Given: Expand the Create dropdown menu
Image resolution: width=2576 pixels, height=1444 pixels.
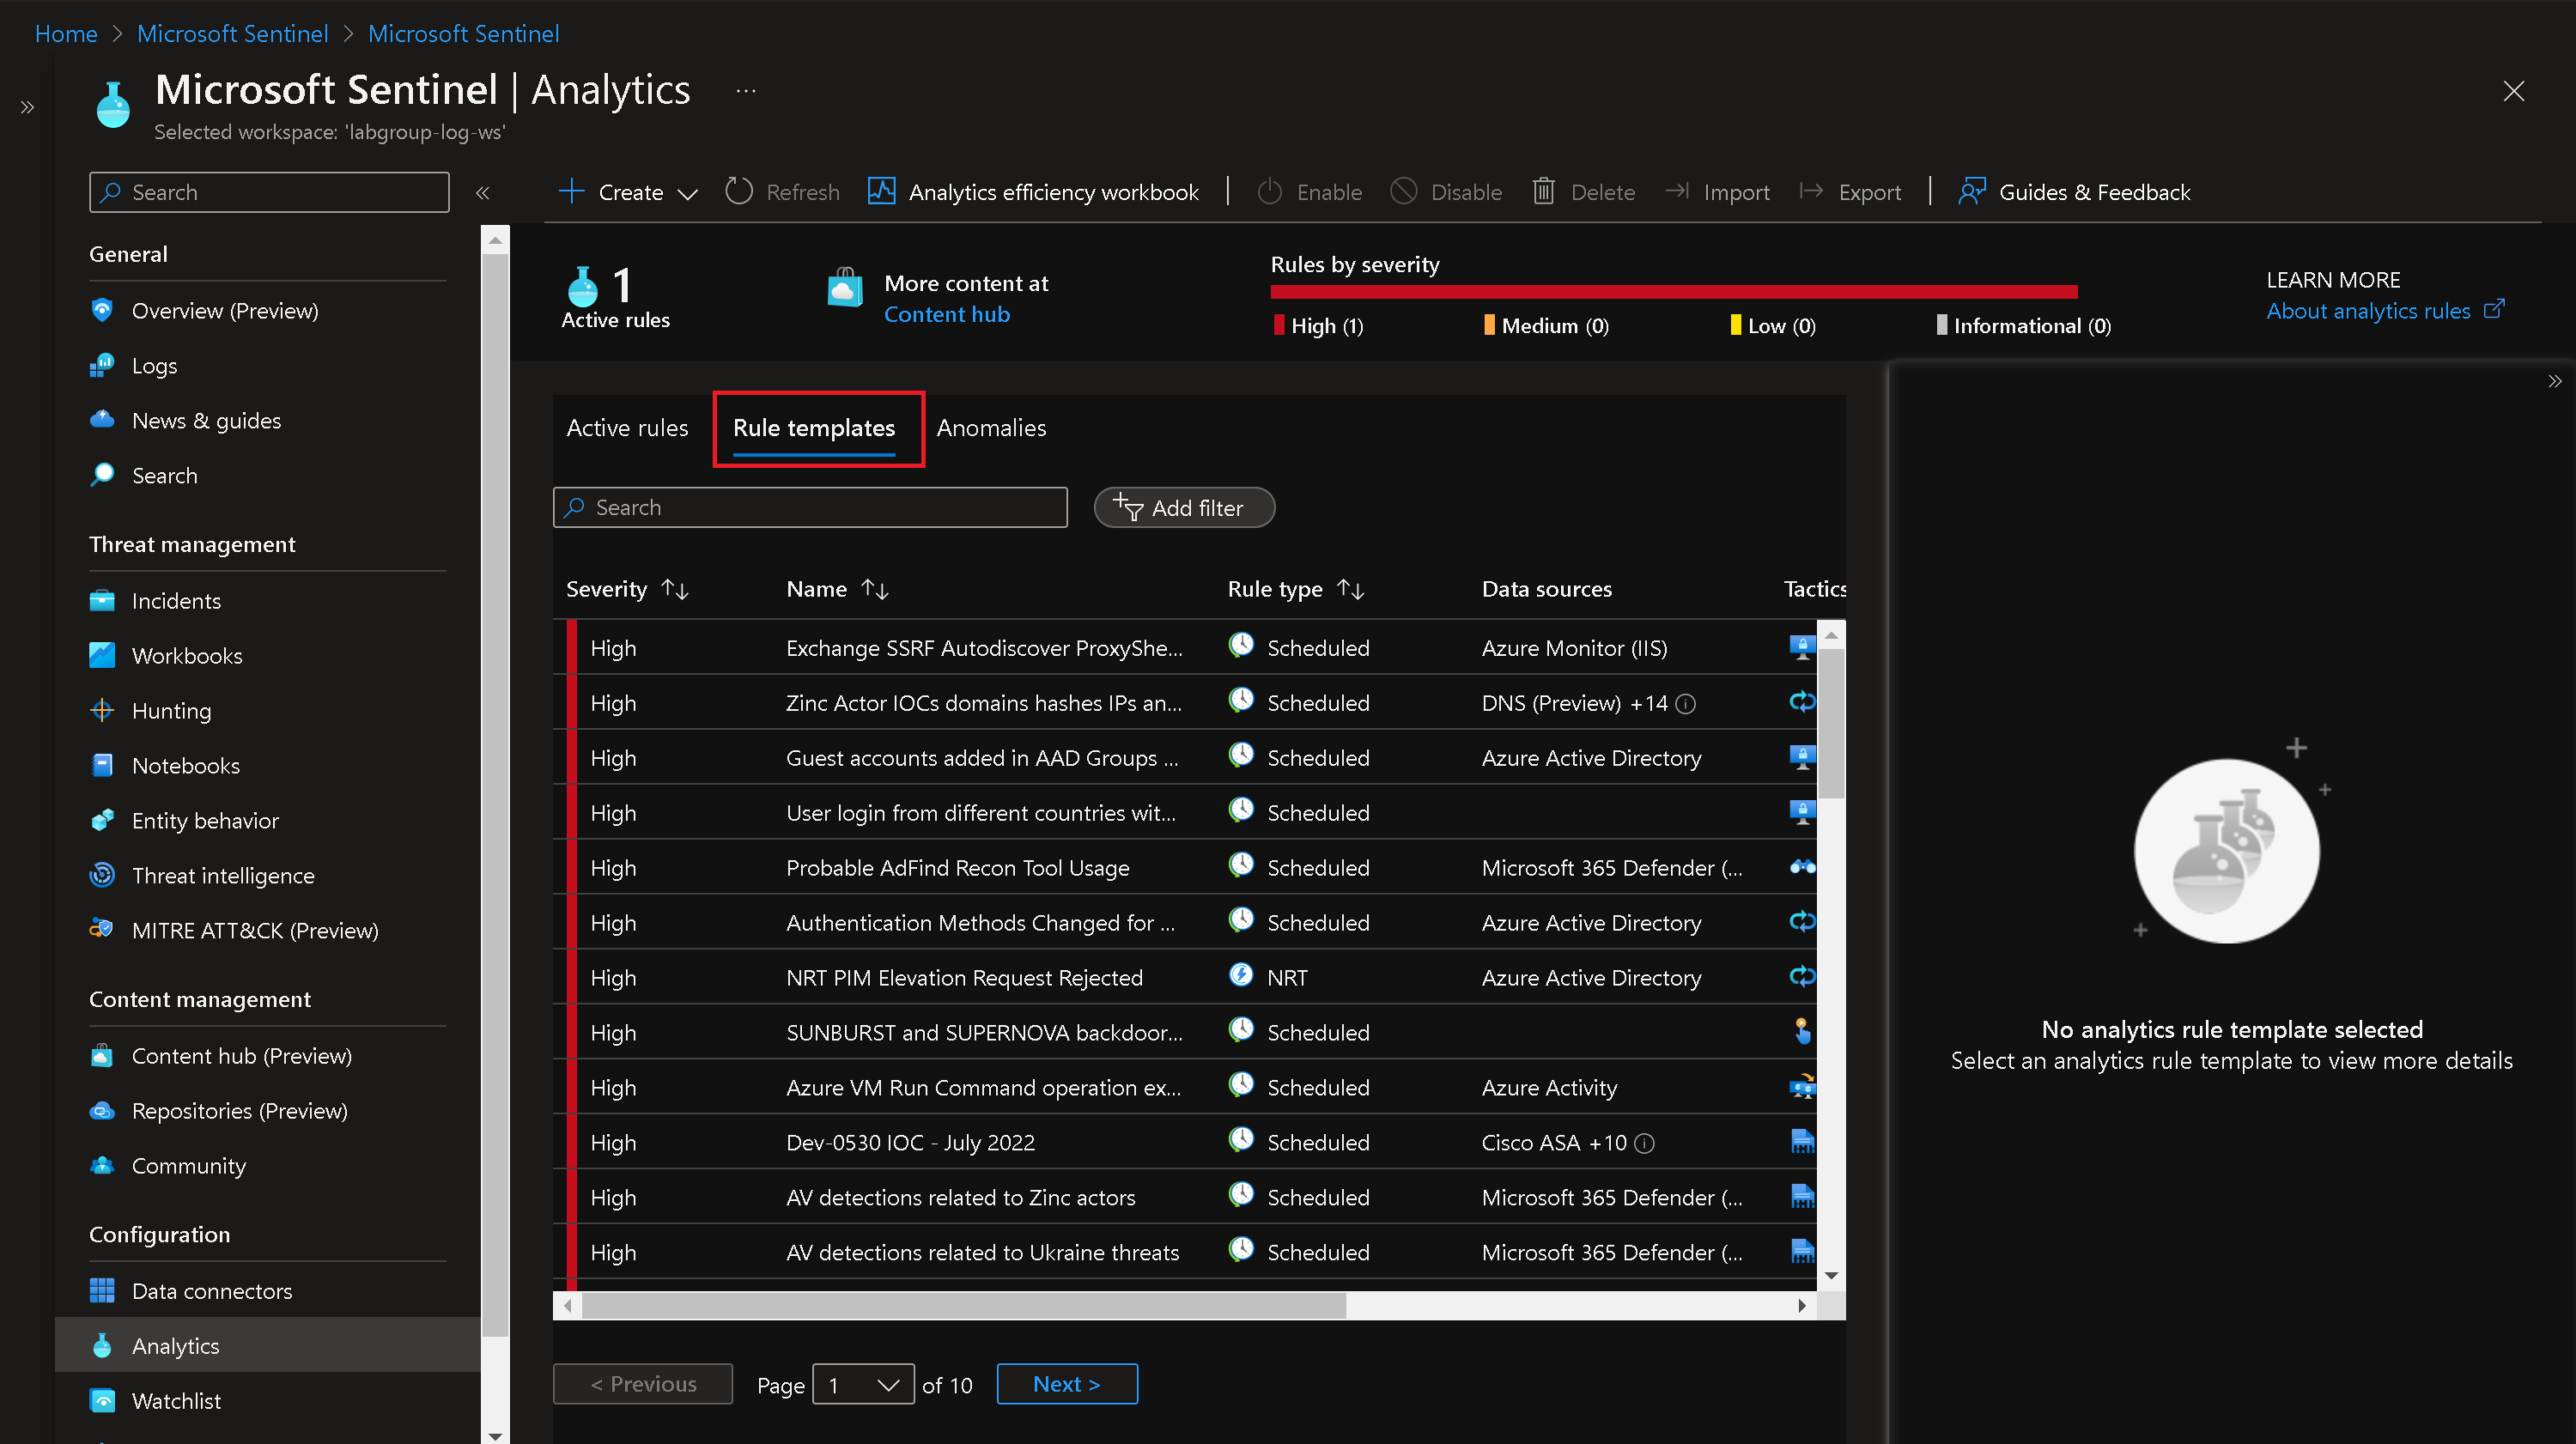Looking at the screenshot, I should (x=630, y=191).
